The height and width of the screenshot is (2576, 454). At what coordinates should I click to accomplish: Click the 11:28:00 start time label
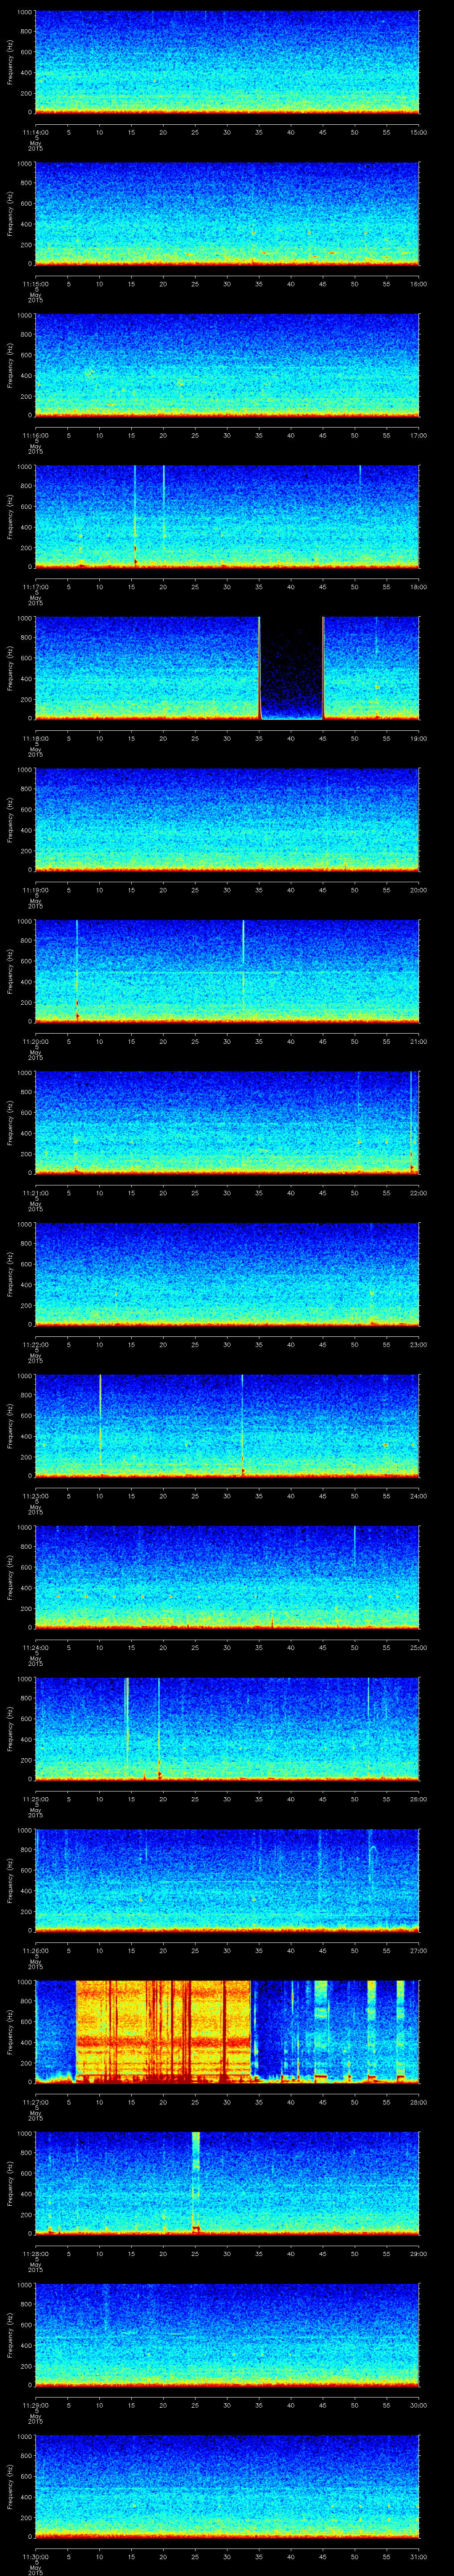click(x=35, y=2254)
